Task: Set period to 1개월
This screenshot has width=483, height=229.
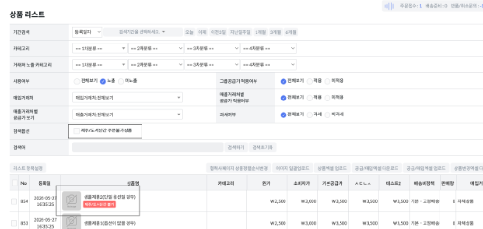Action: click(x=260, y=32)
